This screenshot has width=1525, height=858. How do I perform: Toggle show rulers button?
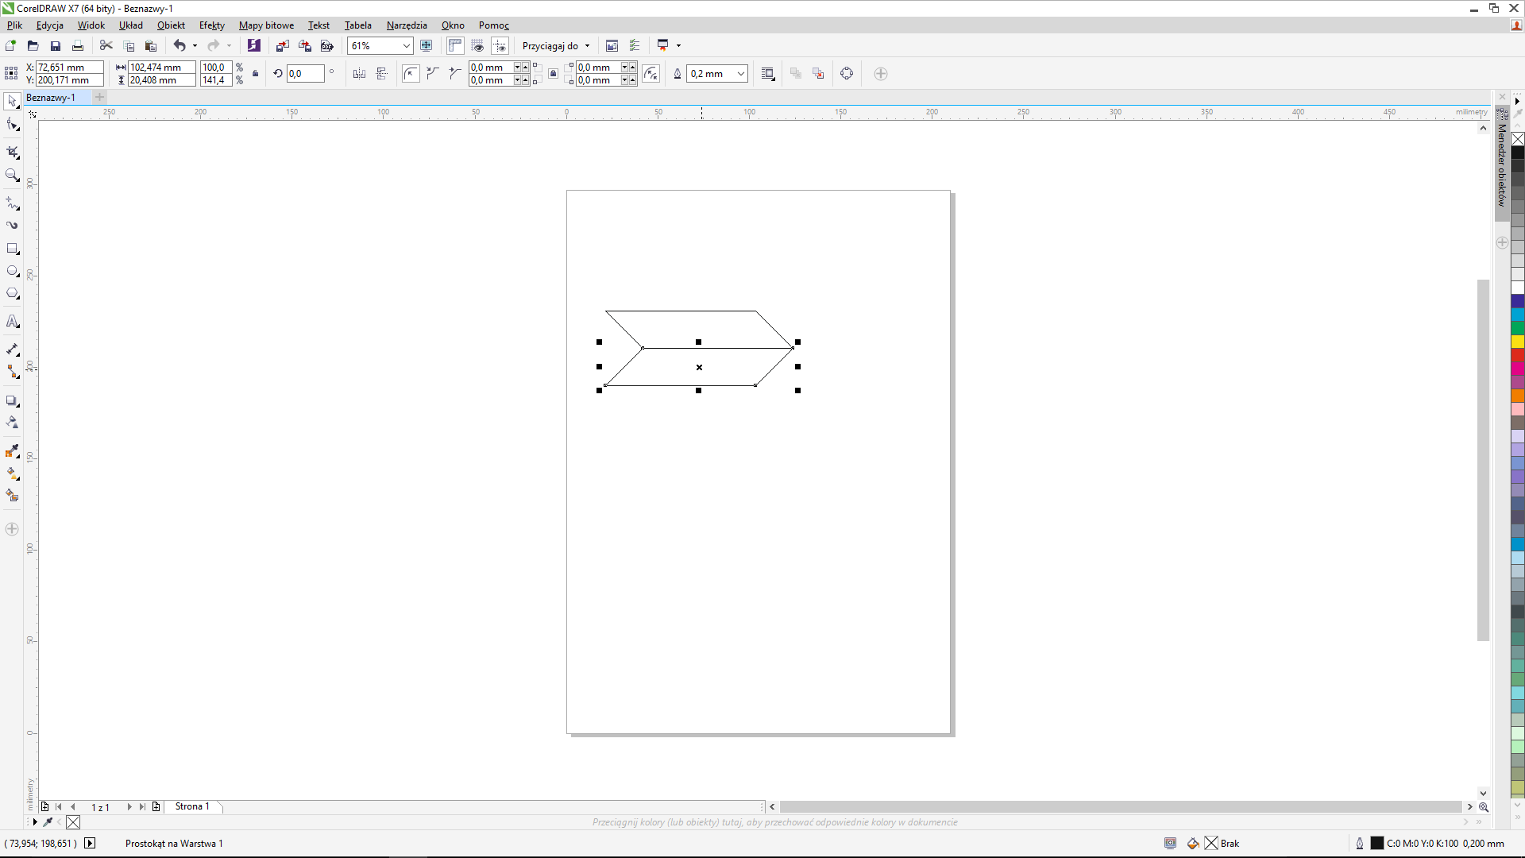(x=455, y=46)
